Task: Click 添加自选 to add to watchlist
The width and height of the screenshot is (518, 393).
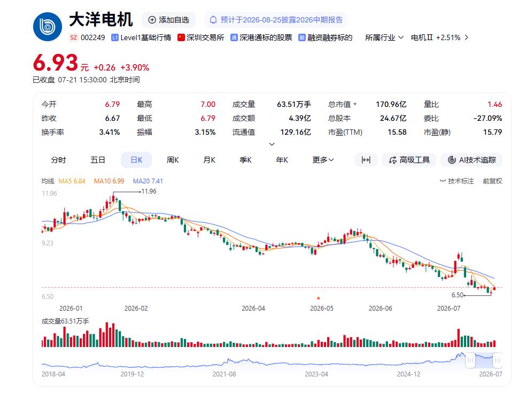Action: pyautogui.click(x=168, y=20)
